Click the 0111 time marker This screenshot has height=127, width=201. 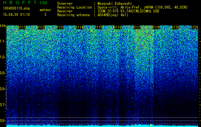click(22, 27)
